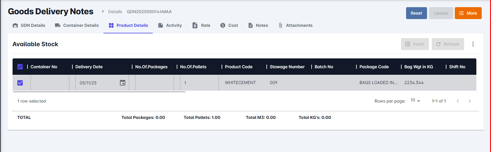Image resolution: width=491 pixels, height=152 pixels.
Task: Click the Reset button
Action: [416, 13]
